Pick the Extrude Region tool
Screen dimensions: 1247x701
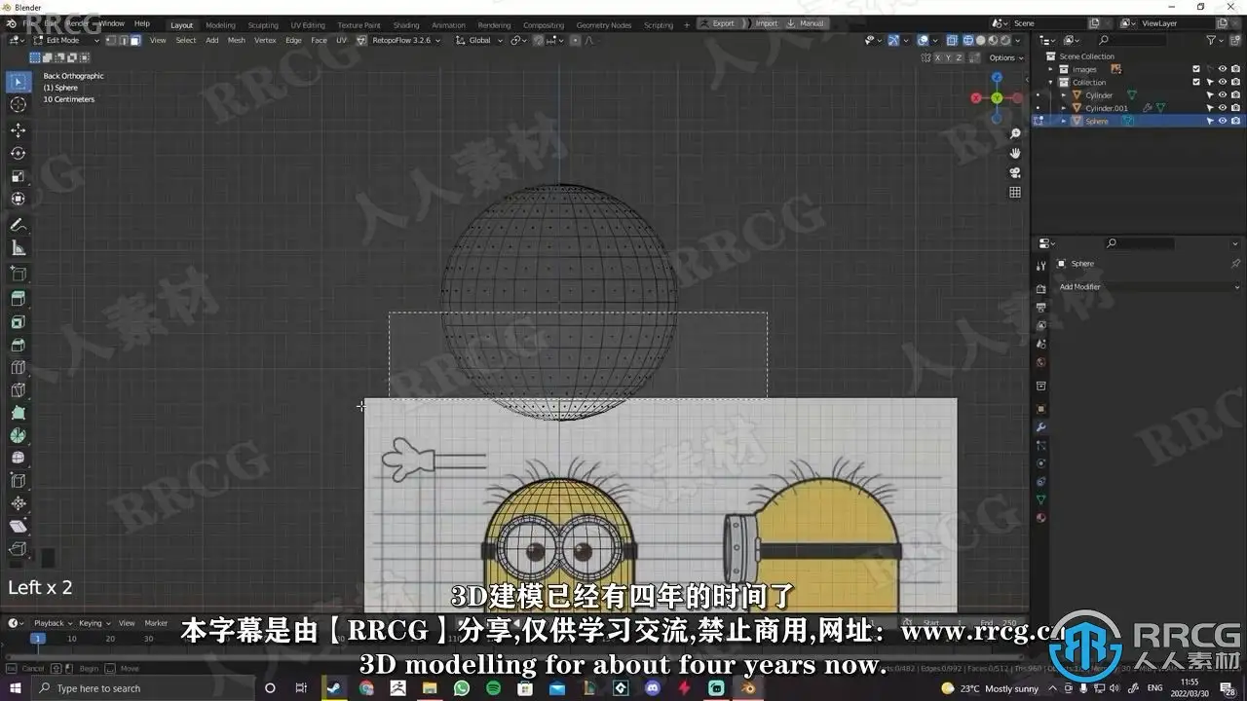pos(18,298)
